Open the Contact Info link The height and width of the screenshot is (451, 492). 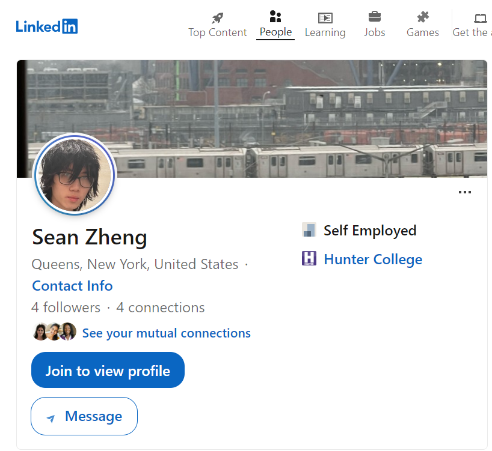73,286
